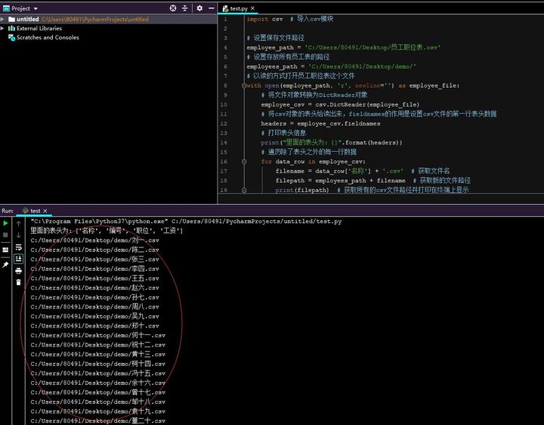Expand the untitled project folder
Viewport: 544px width, 425px height.
tap(4, 18)
